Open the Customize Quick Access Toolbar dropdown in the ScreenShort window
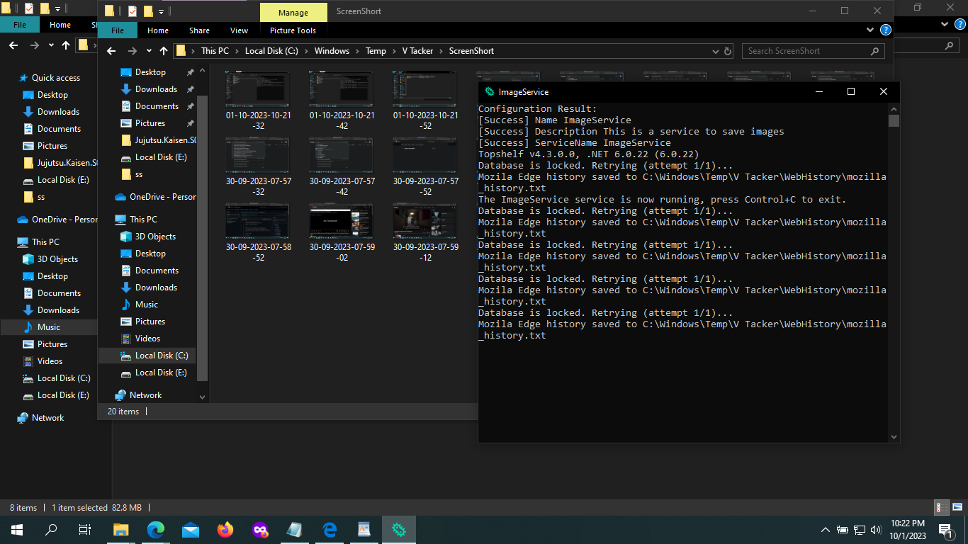This screenshot has height=544, width=968. pyautogui.click(x=162, y=12)
